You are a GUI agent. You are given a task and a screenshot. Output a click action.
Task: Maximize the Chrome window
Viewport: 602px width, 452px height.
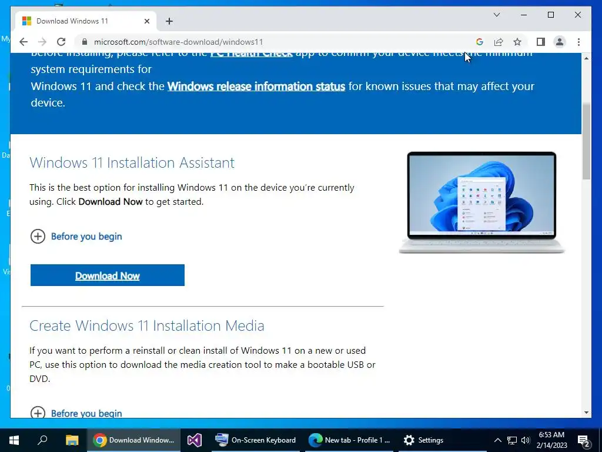click(x=550, y=15)
